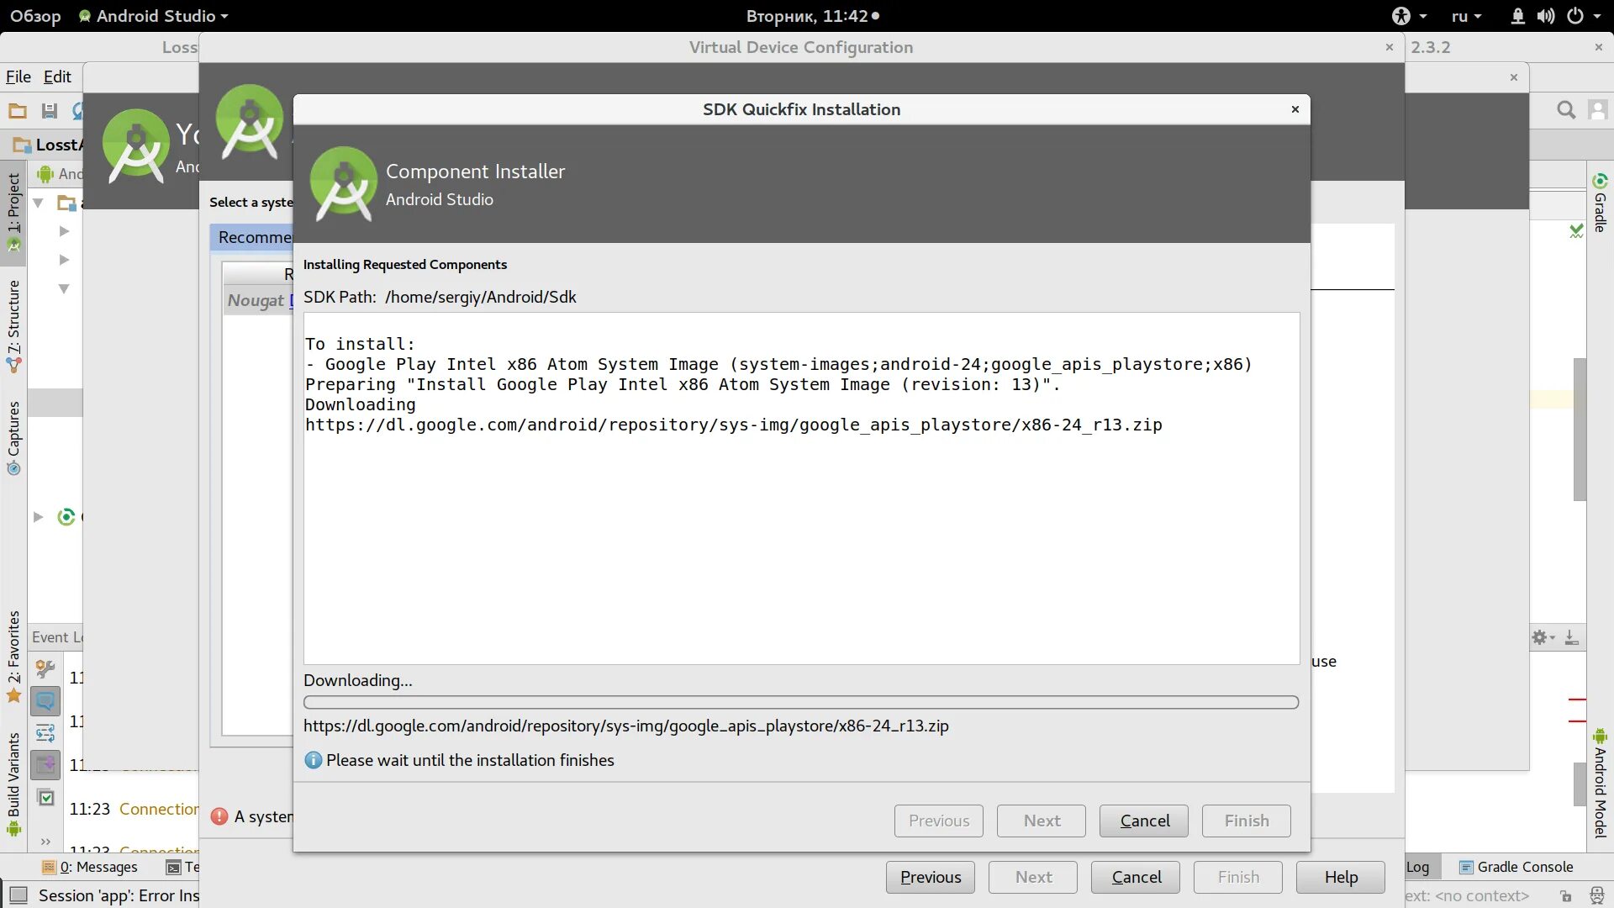This screenshot has width=1614, height=908.
Task: Toggle scroll-to-end icon in Event Log
Action: click(x=45, y=765)
